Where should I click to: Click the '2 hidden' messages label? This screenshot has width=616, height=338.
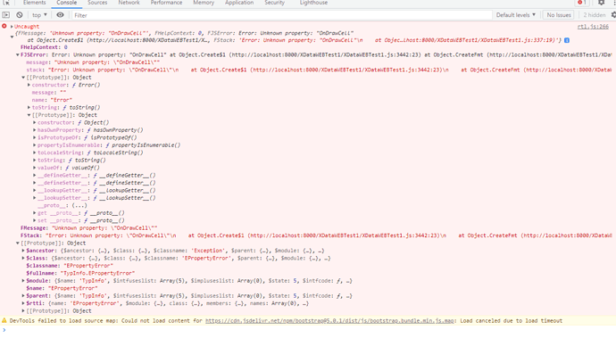tap(594, 15)
